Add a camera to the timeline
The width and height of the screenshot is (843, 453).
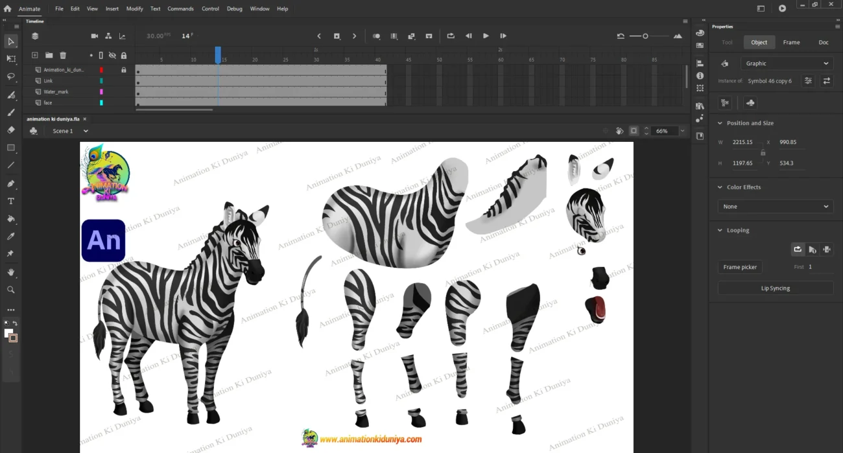pyautogui.click(x=95, y=36)
